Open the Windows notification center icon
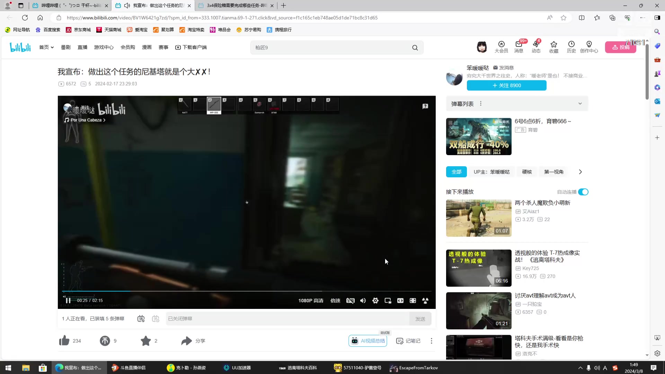This screenshot has height=374, width=665. 654,368
